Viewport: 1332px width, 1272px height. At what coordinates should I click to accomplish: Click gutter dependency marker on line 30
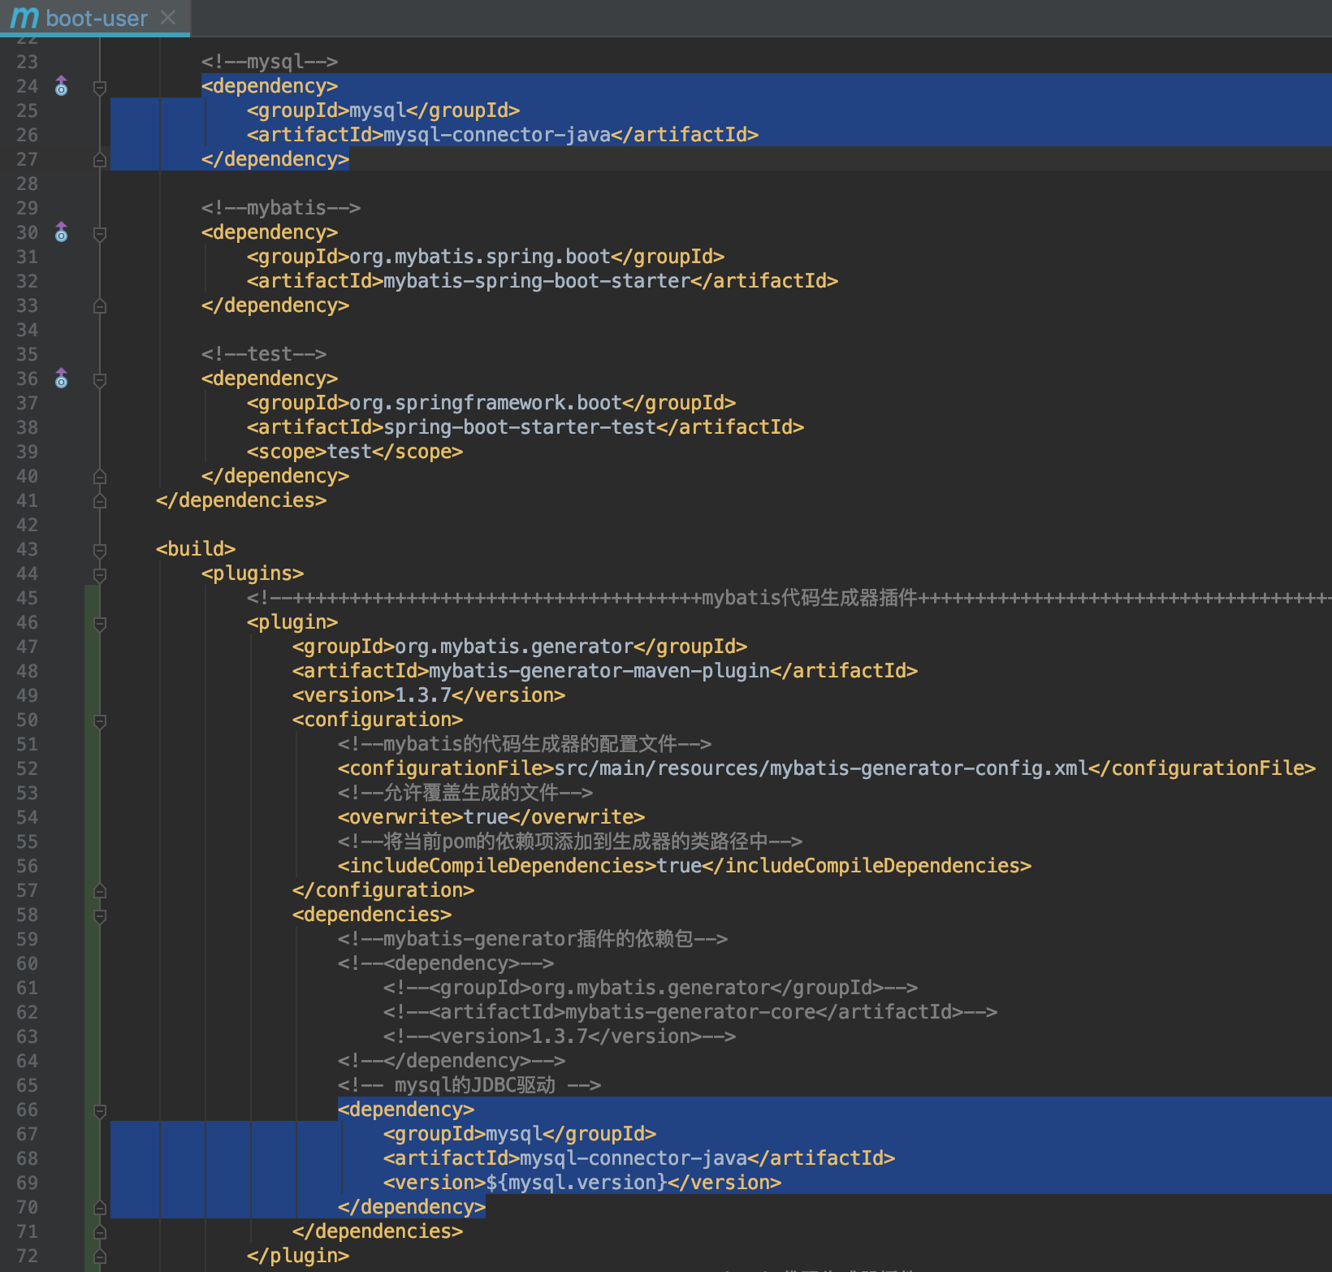click(x=61, y=232)
